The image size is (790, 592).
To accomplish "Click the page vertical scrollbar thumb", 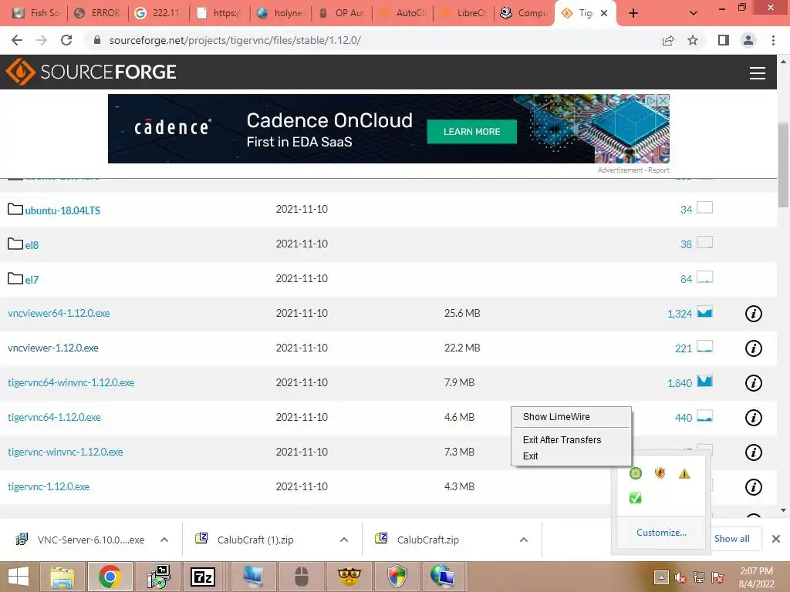I will click(783, 165).
